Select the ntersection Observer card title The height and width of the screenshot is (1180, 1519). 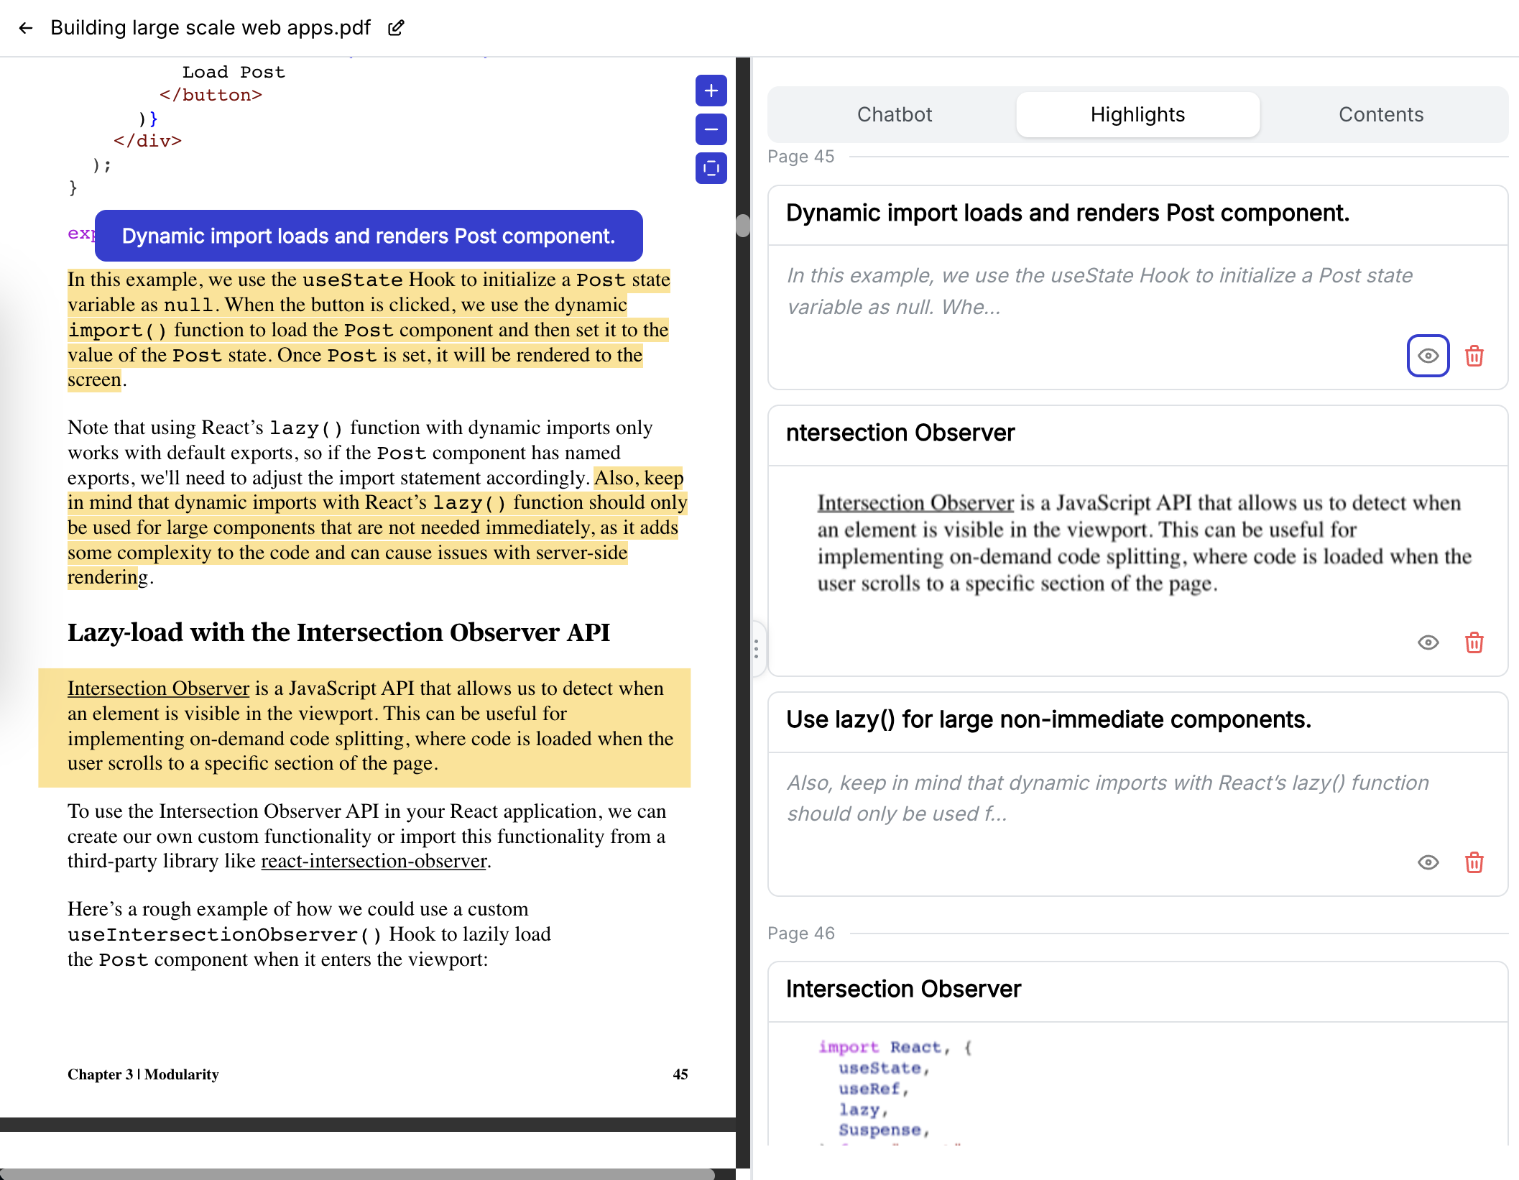(x=900, y=433)
